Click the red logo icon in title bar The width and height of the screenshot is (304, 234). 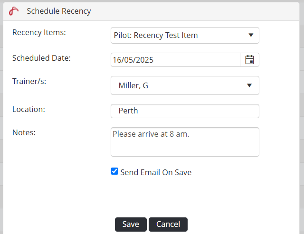click(14, 10)
